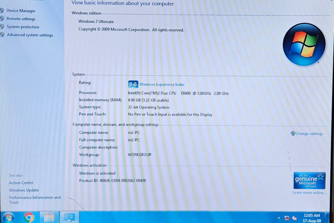334x223 pixels.
Task: Click the Advanced system settings shield icon
Action: 2,35
